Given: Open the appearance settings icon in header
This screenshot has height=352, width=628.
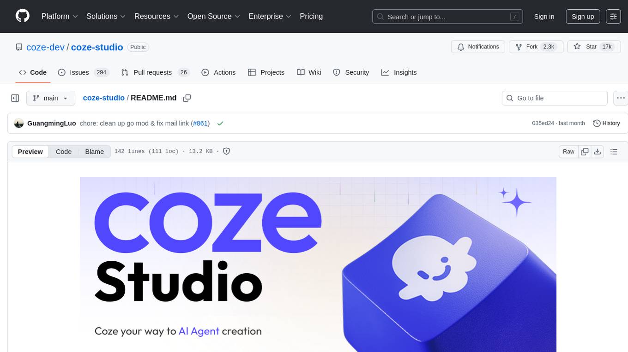Looking at the screenshot, I should coord(613,17).
